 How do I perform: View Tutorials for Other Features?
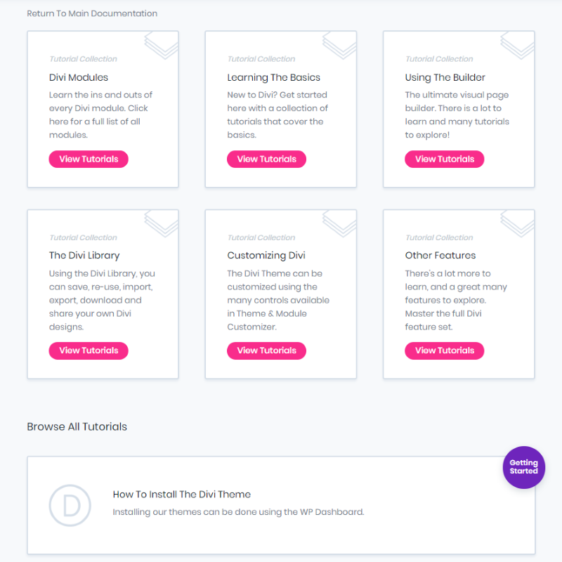point(445,351)
